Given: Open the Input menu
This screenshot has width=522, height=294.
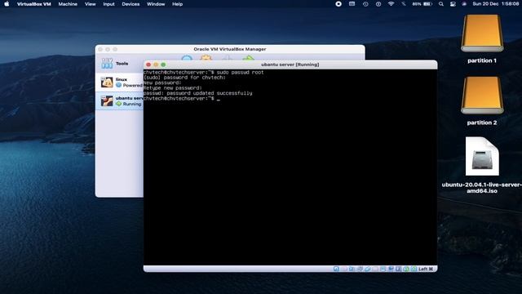Looking at the screenshot, I should pos(108,4).
